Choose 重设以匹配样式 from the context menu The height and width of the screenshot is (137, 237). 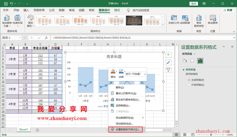pos(127,94)
